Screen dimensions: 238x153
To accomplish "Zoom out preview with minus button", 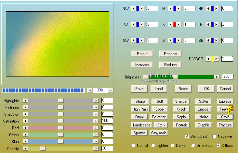I will [111, 90].
